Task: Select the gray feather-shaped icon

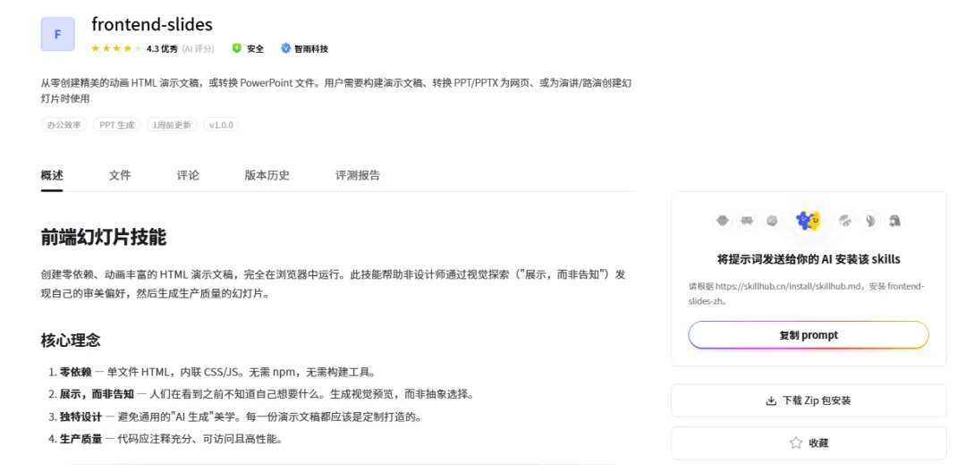Action: 870,221
